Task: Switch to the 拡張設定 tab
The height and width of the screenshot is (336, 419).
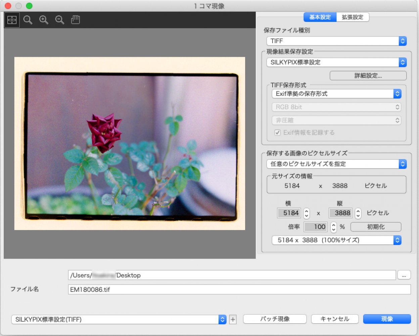Action: pyautogui.click(x=353, y=17)
